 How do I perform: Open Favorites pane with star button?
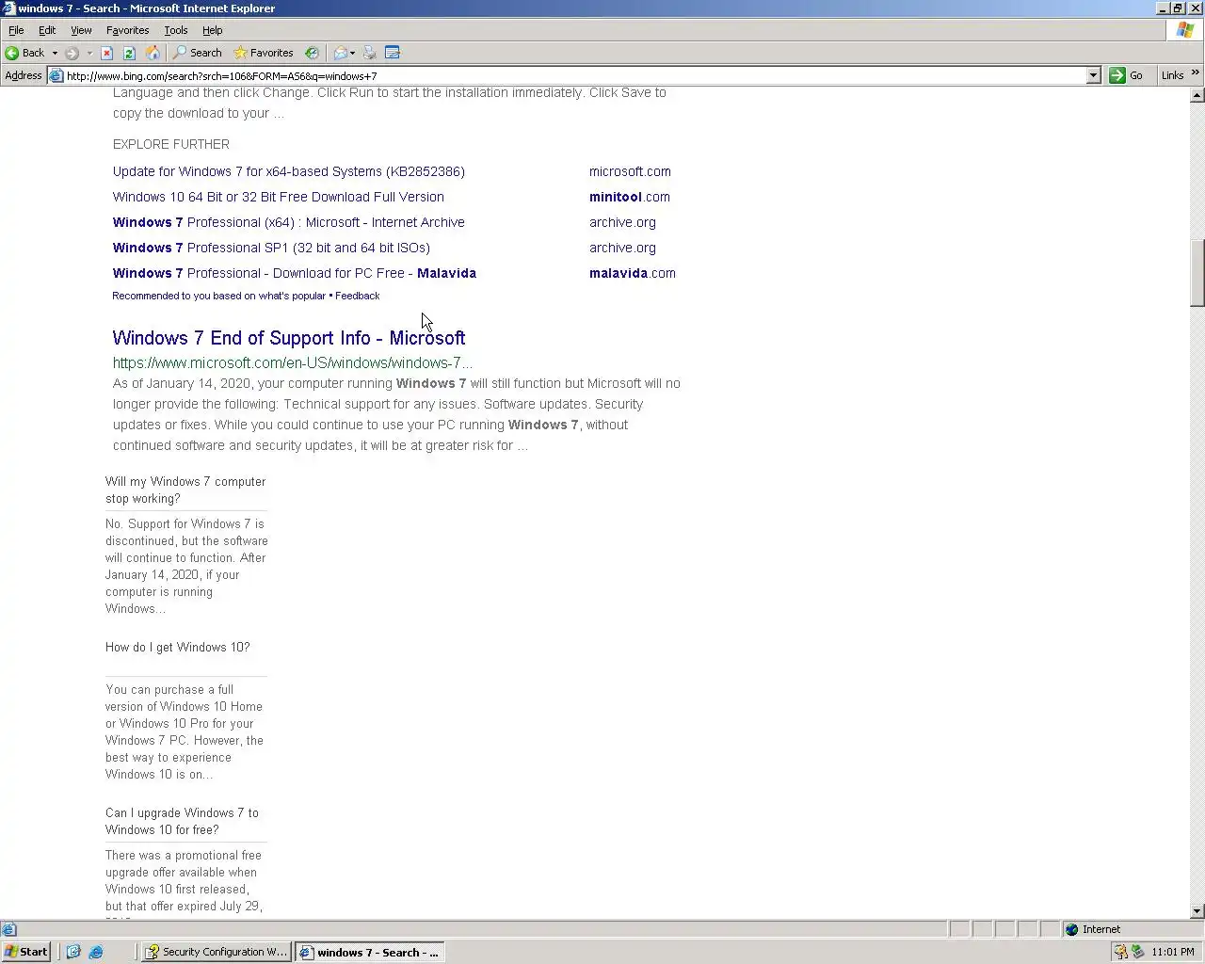(x=264, y=53)
